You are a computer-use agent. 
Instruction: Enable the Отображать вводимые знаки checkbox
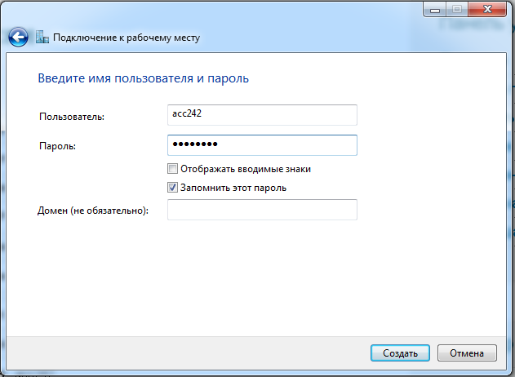[x=172, y=169]
